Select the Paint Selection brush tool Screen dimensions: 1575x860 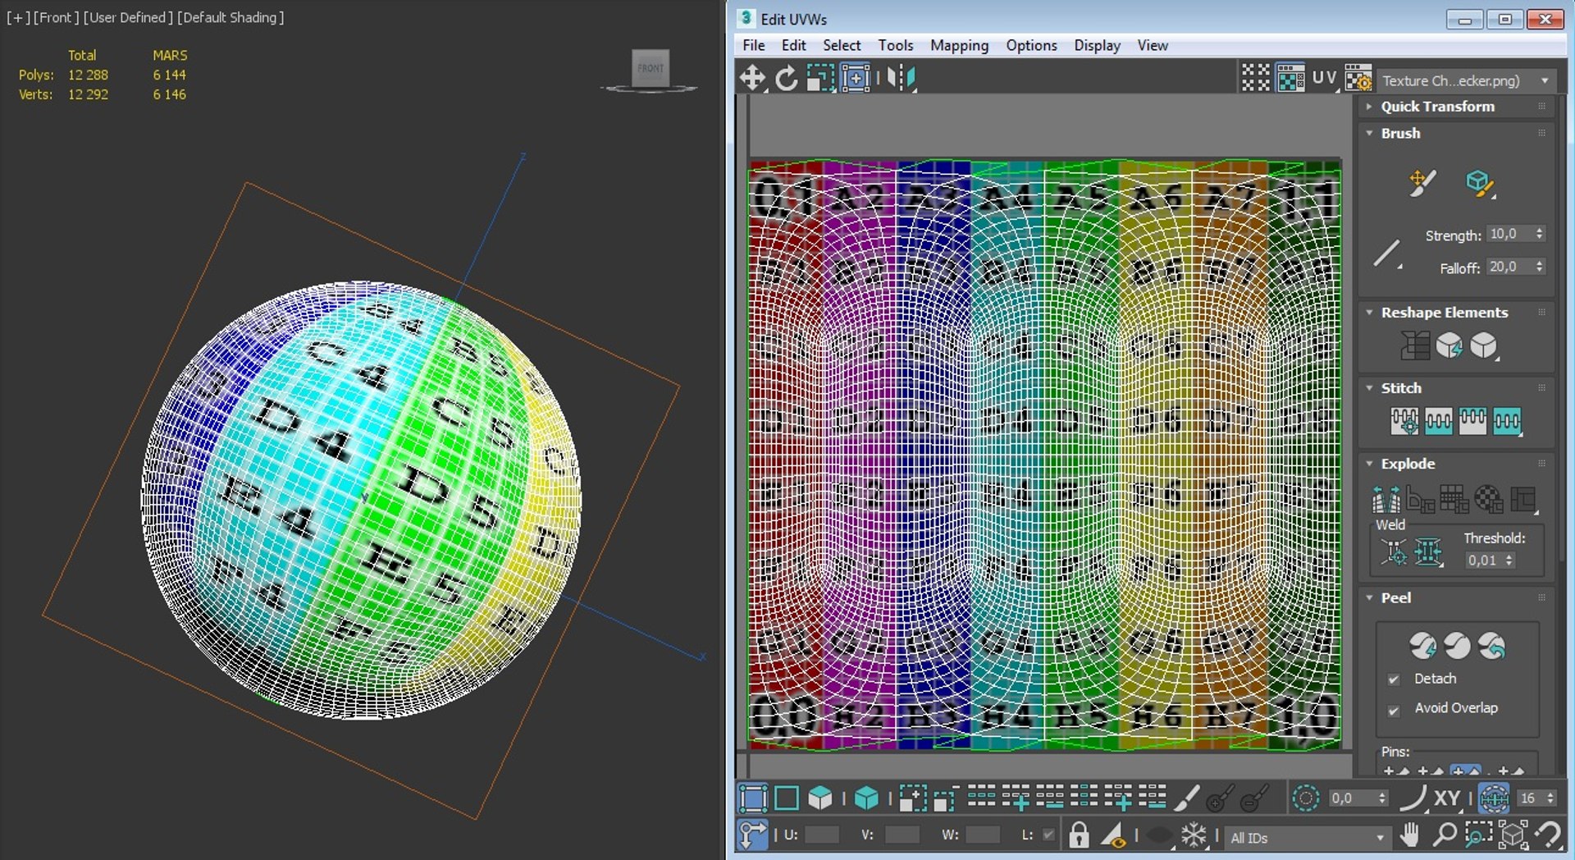click(x=1187, y=798)
